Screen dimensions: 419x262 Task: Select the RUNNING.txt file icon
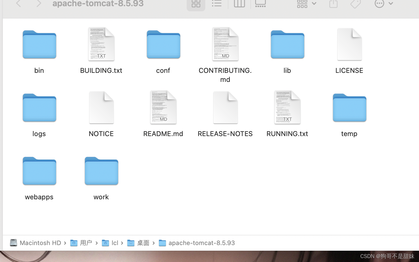pyautogui.click(x=287, y=107)
